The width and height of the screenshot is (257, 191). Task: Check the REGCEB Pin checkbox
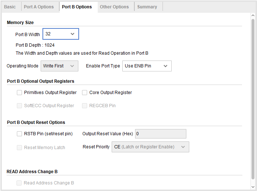pos(85,106)
